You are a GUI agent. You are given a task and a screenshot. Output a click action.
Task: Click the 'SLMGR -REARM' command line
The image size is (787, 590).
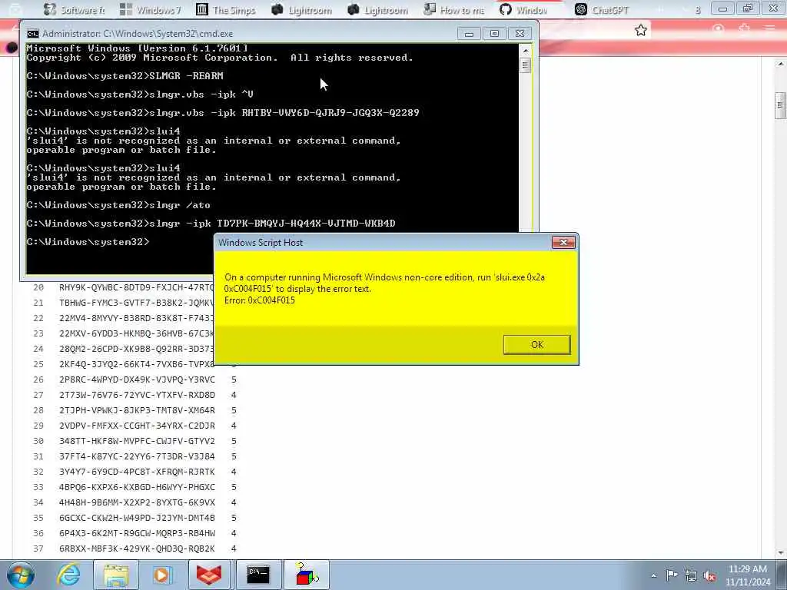(125, 76)
